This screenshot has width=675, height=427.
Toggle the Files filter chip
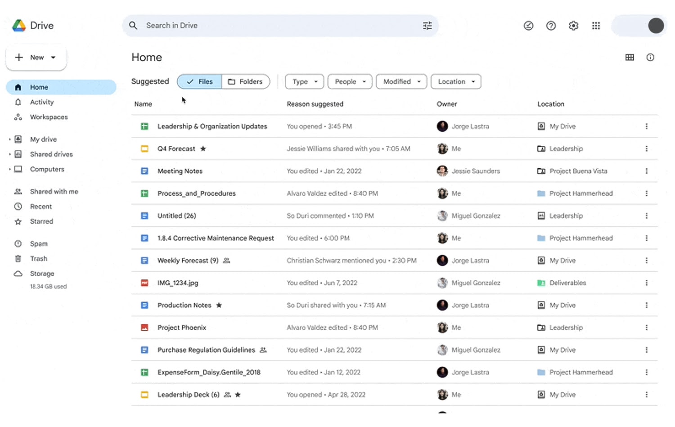pyautogui.click(x=199, y=81)
